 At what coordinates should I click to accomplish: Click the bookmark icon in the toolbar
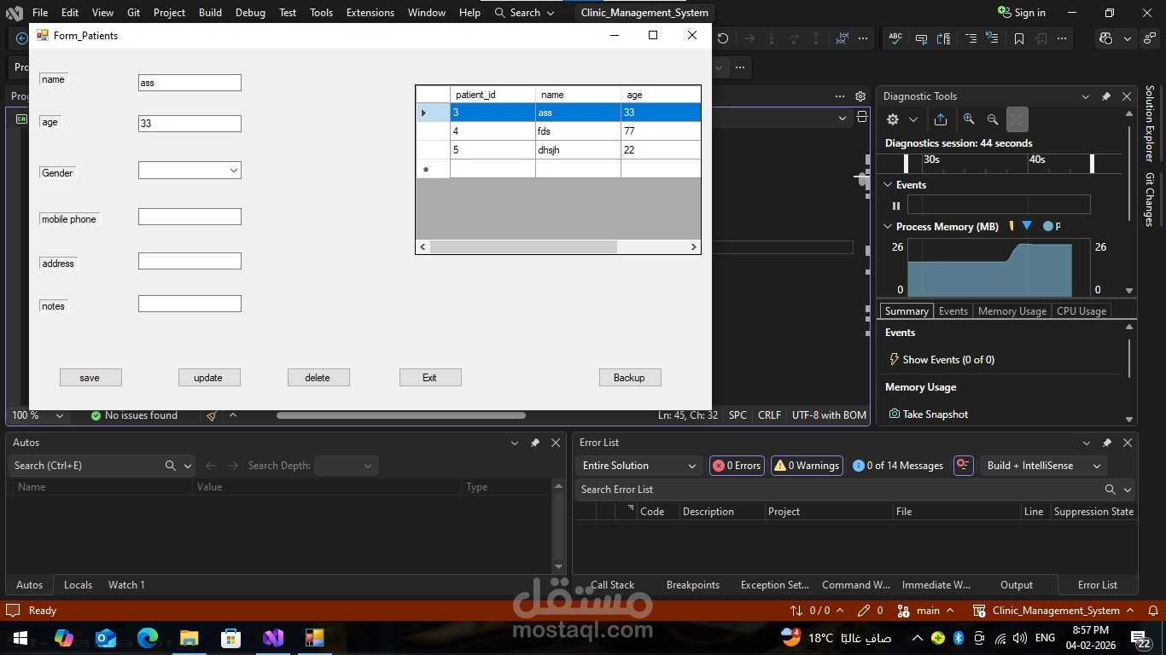[1019, 38]
